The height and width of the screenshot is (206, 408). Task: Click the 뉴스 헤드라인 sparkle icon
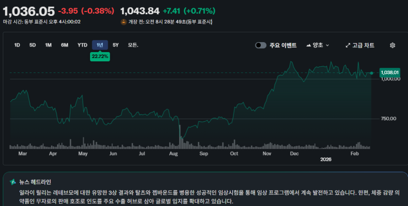point(13,182)
